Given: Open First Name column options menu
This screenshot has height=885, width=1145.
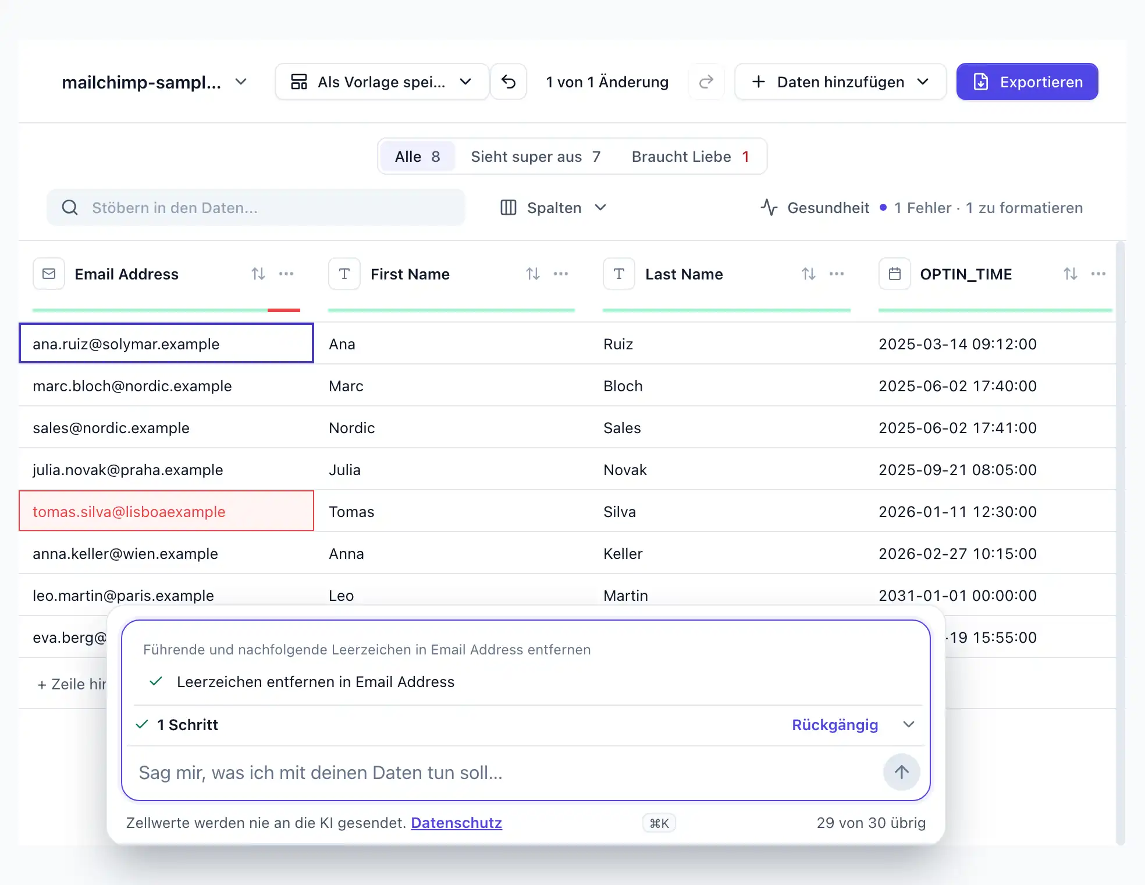Looking at the screenshot, I should click(x=561, y=274).
